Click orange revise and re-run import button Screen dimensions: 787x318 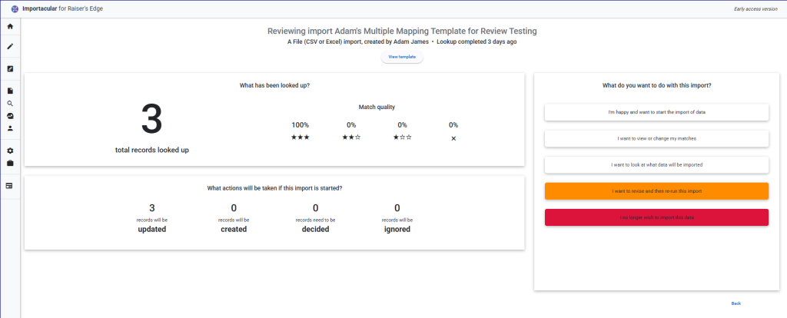click(x=656, y=190)
